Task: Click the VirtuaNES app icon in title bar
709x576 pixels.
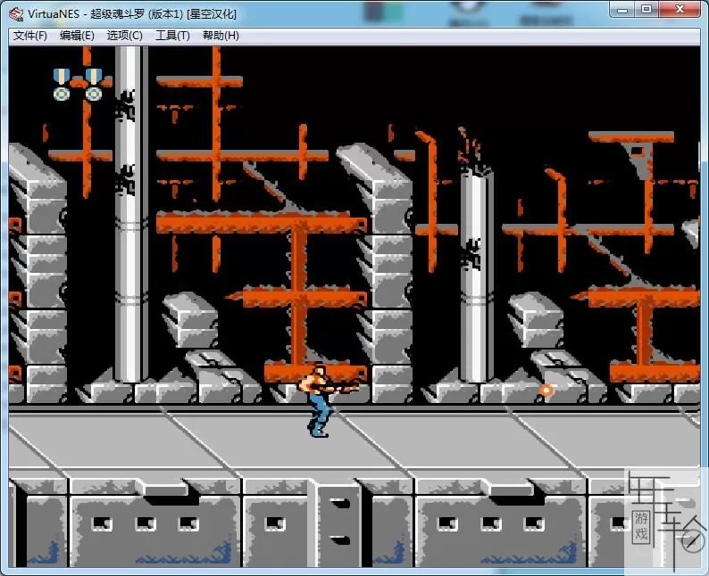Action: [16, 14]
